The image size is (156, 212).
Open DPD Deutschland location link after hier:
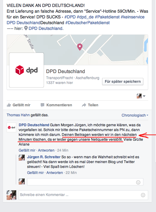pos(45,28)
